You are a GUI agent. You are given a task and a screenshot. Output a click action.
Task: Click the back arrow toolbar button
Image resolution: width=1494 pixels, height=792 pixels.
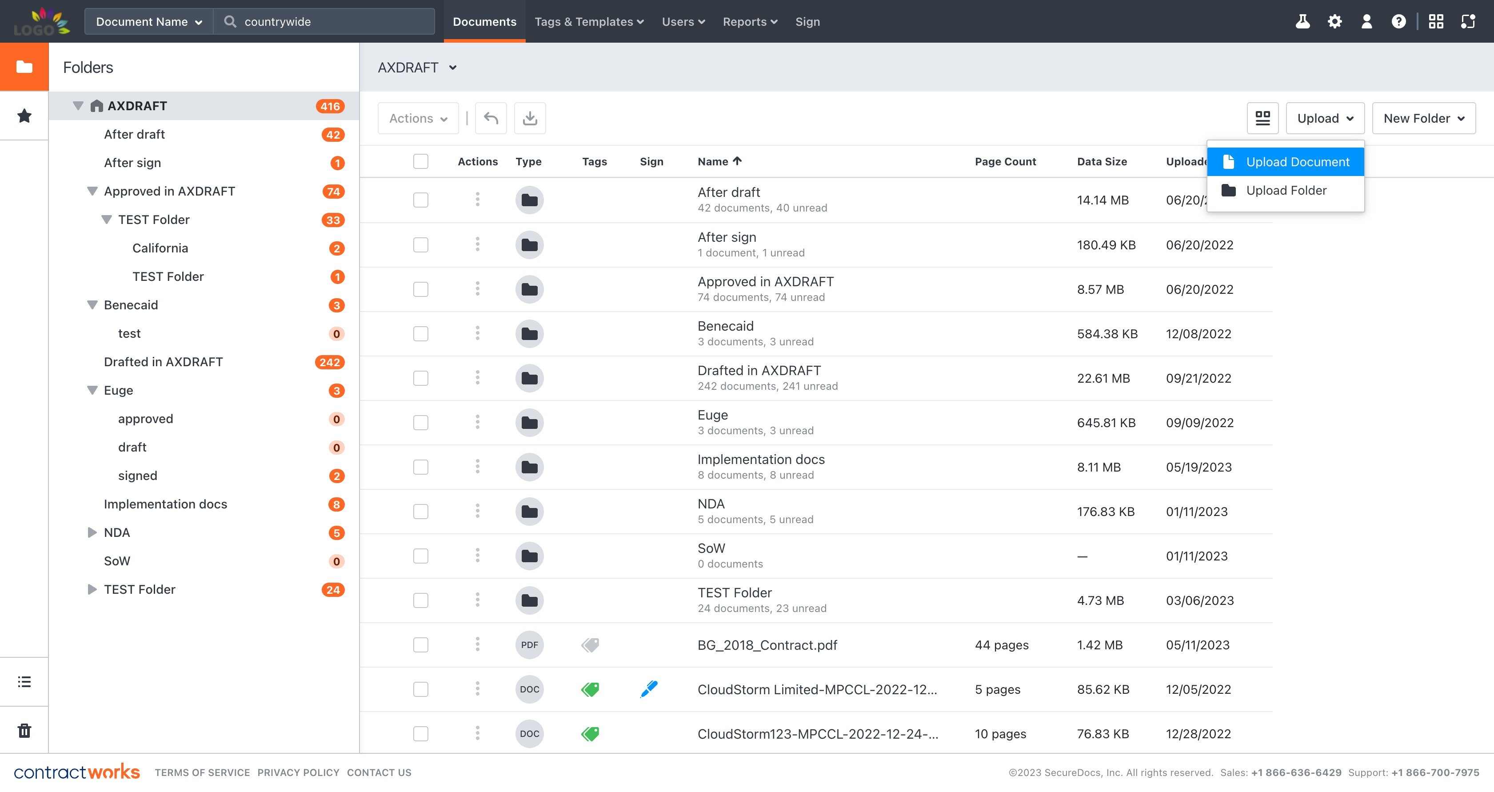[491, 118]
